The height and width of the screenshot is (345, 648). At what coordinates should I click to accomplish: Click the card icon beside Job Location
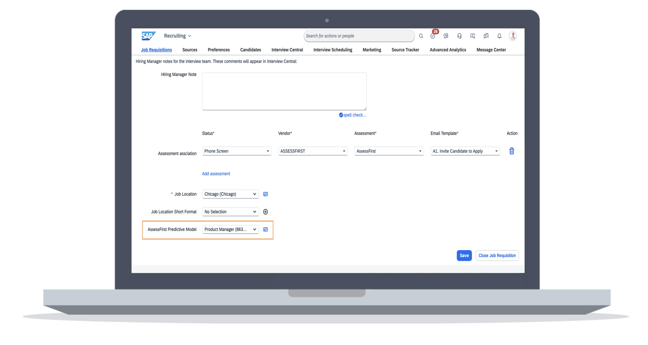[265, 194]
